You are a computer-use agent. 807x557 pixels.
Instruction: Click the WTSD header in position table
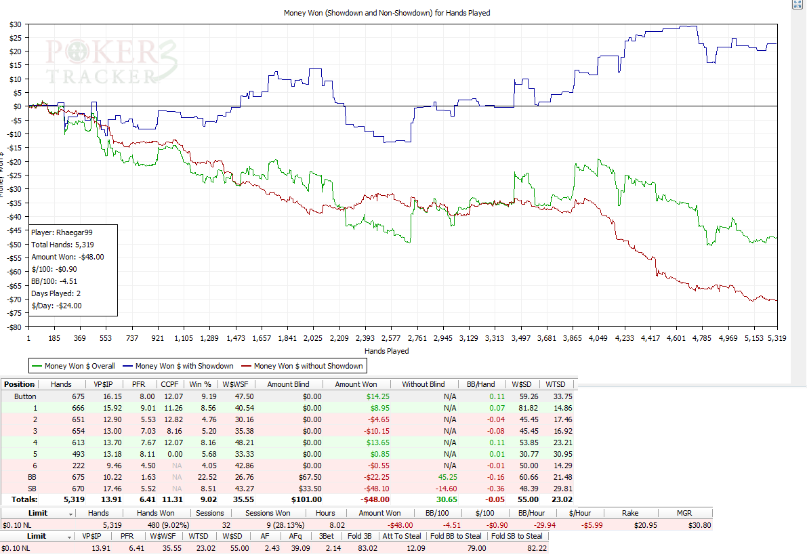(x=556, y=384)
